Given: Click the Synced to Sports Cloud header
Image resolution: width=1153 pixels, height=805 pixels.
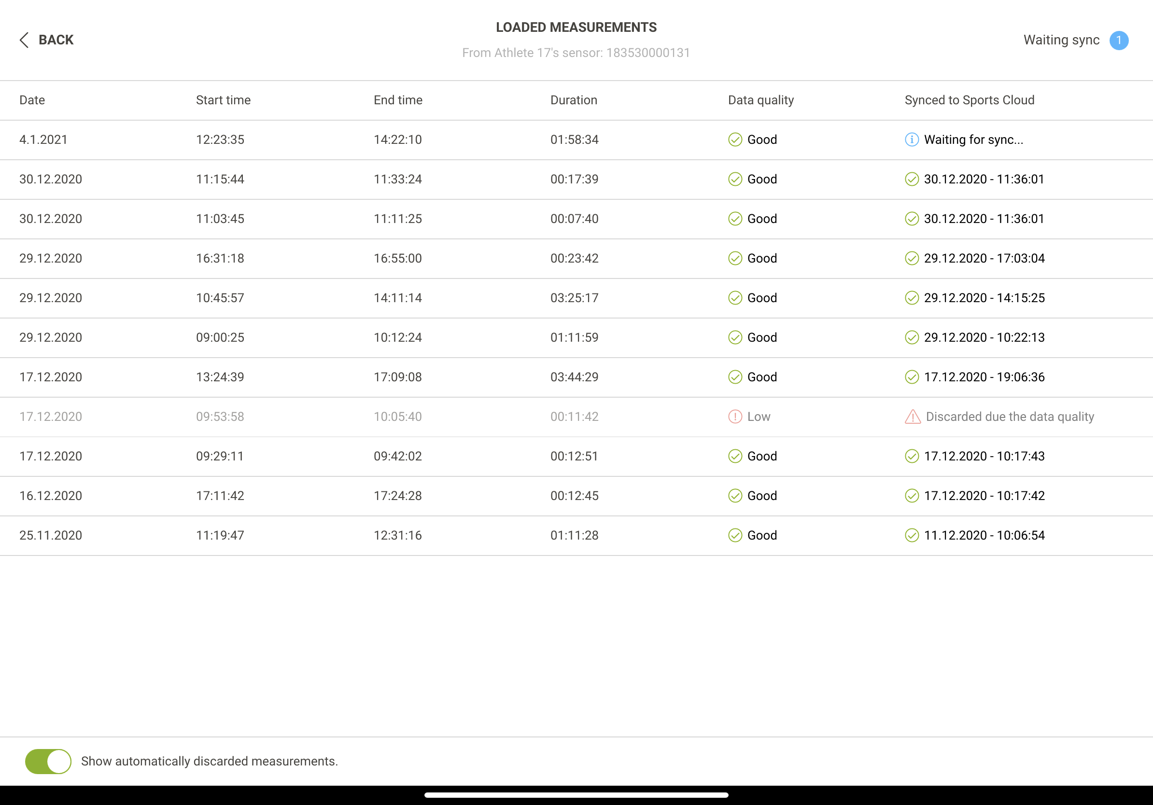Looking at the screenshot, I should coord(969,100).
